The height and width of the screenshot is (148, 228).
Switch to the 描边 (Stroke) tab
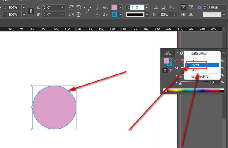coord(168,53)
